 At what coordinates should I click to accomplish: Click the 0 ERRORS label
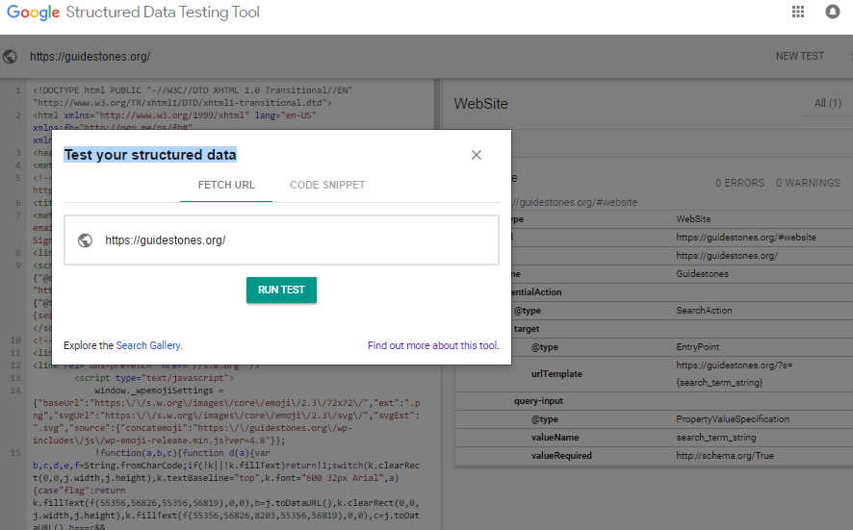tap(739, 183)
